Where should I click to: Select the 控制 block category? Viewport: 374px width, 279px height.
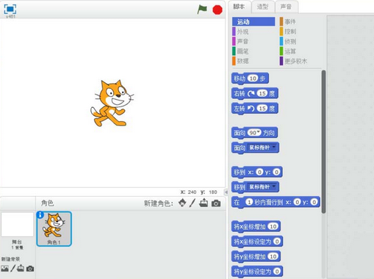(x=288, y=32)
